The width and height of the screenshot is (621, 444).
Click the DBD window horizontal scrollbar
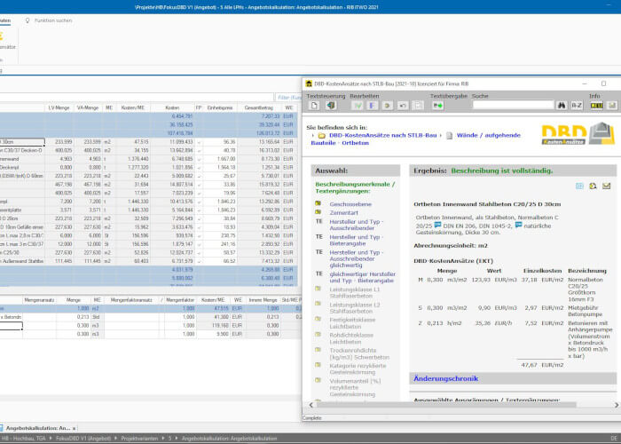(446, 405)
